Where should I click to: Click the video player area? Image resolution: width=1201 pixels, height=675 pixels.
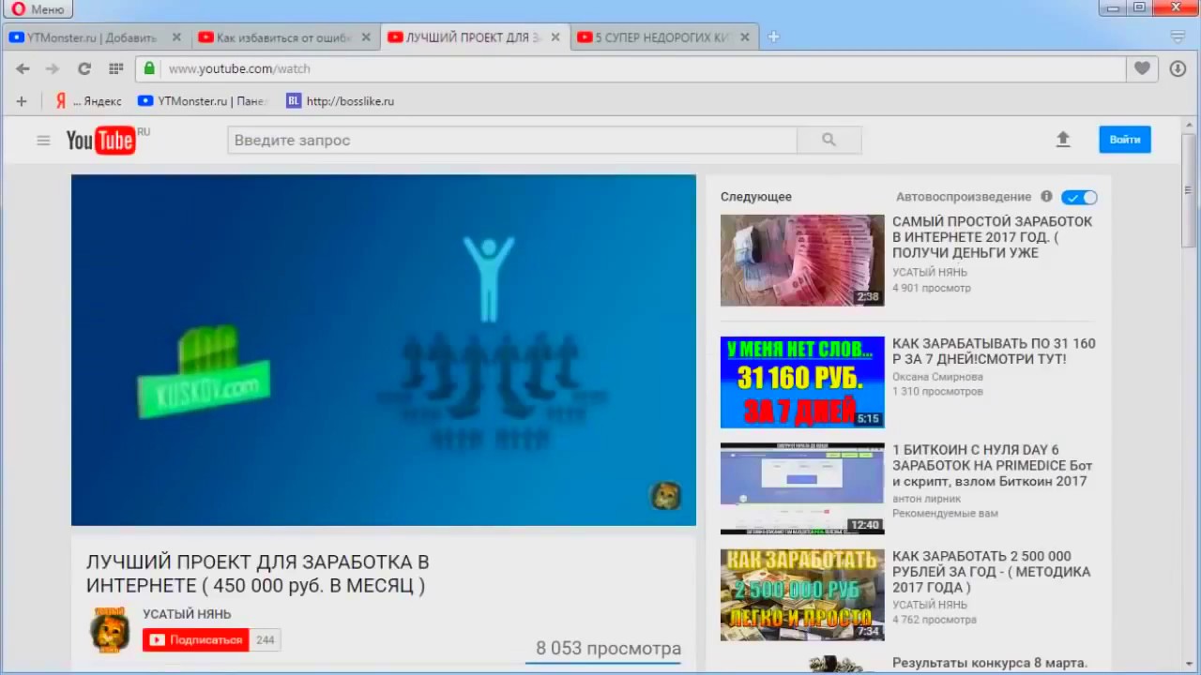pyautogui.click(x=384, y=350)
